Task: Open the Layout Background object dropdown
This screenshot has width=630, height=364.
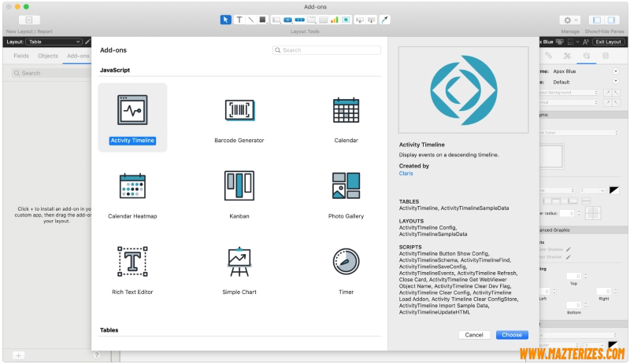Action: pyautogui.click(x=569, y=92)
